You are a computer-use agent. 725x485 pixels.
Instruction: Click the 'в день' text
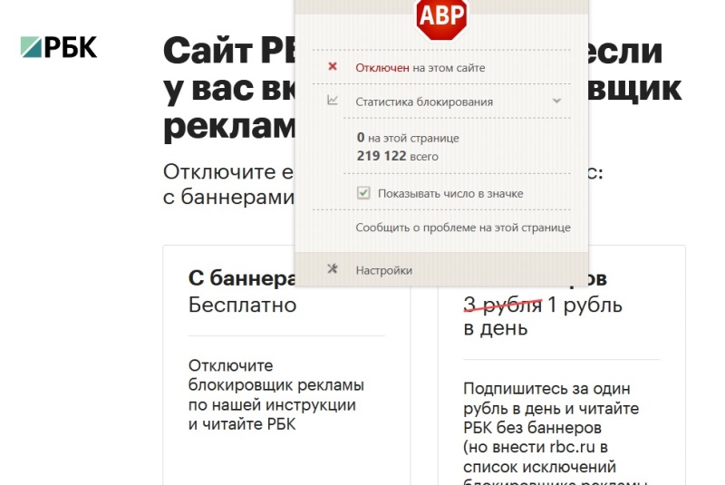pyautogui.click(x=495, y=329)
